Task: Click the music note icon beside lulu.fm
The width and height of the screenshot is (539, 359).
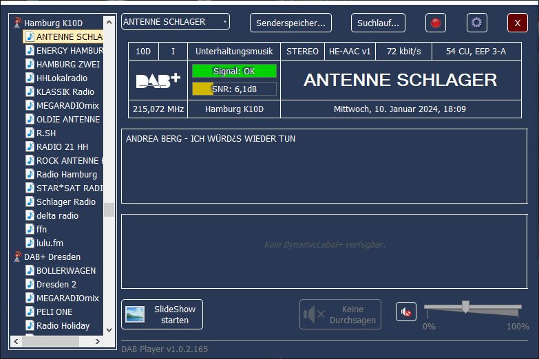Action: [x=30, y=243]
